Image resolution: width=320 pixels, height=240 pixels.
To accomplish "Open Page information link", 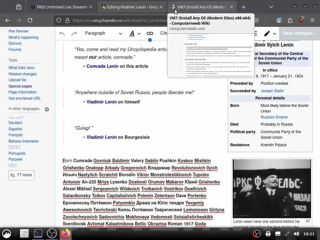I will [22, 92].
